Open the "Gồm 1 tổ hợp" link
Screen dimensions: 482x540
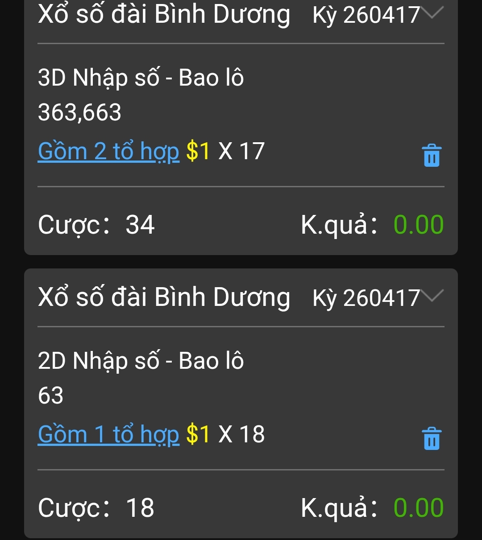tap(108, 434)
